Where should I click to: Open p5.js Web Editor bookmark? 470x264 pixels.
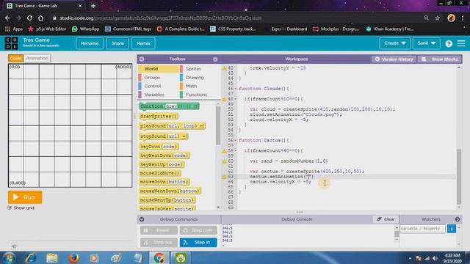click(x=47, y=29)
